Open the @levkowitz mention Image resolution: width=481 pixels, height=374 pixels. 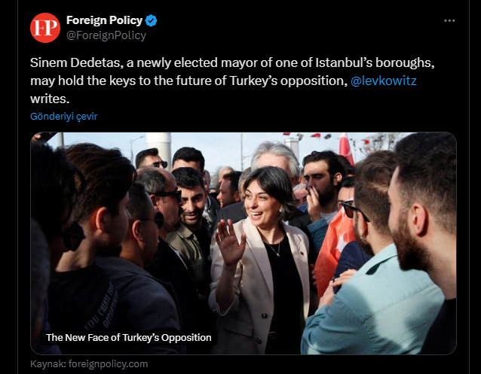coord(384,81)
